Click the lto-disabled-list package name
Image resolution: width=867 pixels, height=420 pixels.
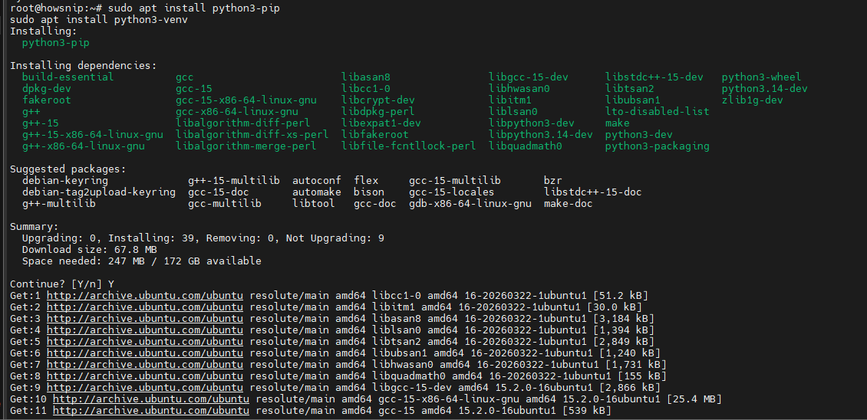point(658,112)
